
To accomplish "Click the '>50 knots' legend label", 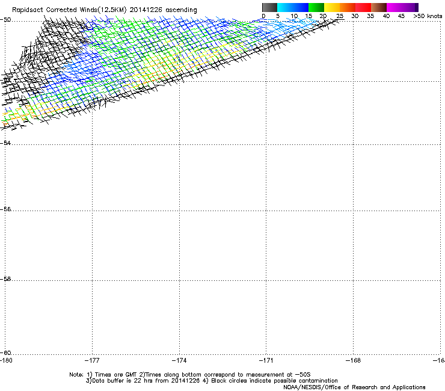I will coord(428,16).
